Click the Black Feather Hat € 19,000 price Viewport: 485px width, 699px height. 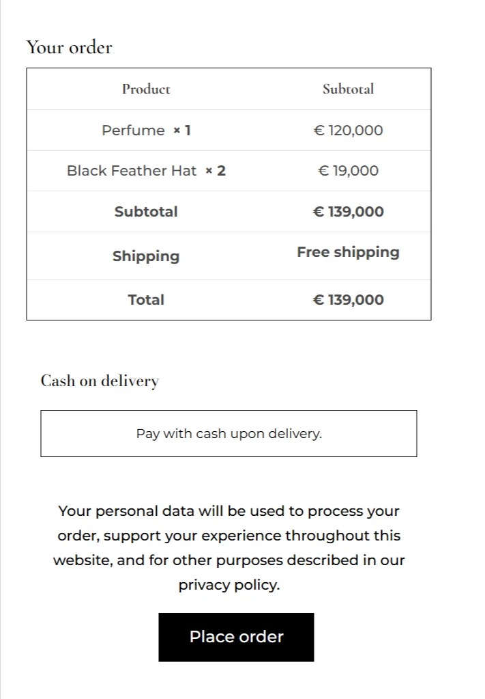(348, 171)
